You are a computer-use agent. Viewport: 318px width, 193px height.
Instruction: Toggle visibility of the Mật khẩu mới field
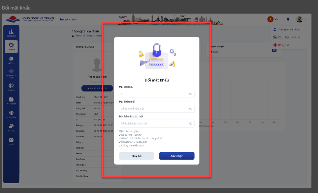[191, 109]
